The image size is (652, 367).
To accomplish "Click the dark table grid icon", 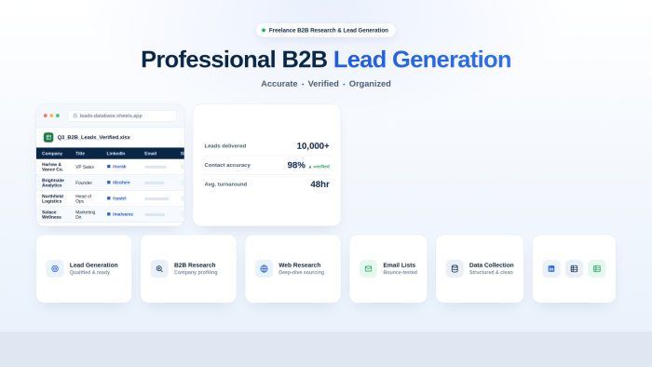I will [575, 269].
